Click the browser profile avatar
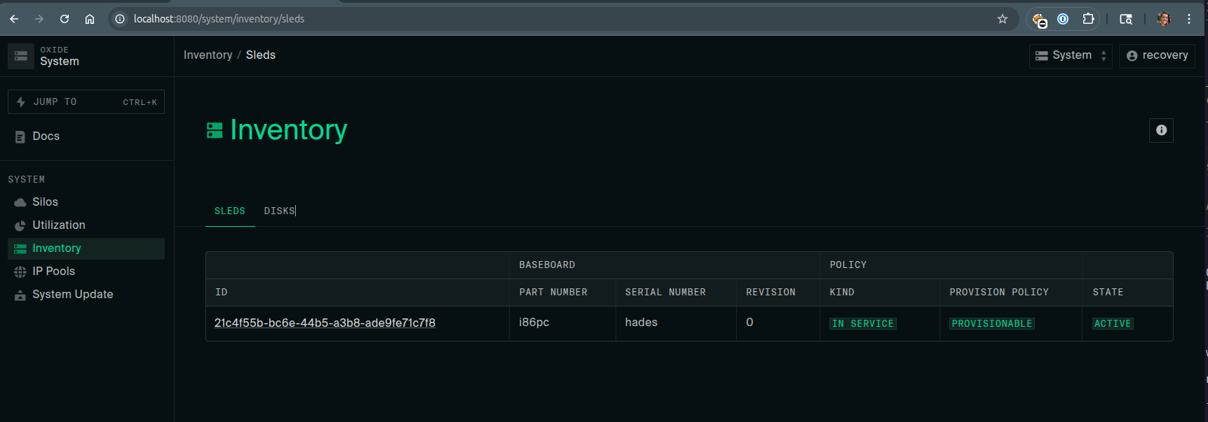This screenshot has height=422, width=1208. (x=1164, y=19)
